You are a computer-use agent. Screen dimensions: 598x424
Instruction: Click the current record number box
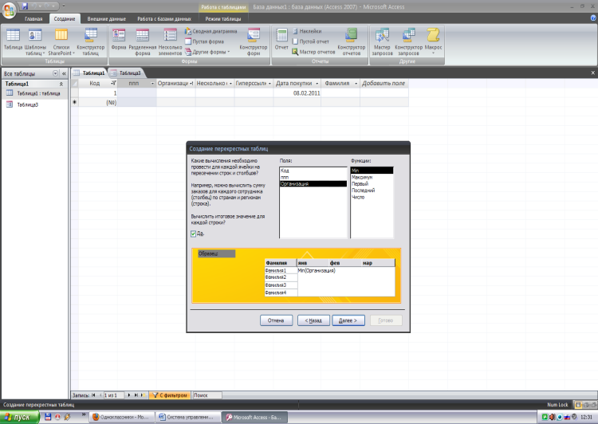pos(114,395)
